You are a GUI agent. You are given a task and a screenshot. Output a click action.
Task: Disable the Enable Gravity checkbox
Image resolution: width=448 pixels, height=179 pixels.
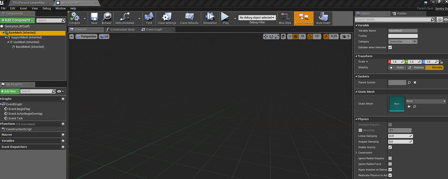coord(390,147)
